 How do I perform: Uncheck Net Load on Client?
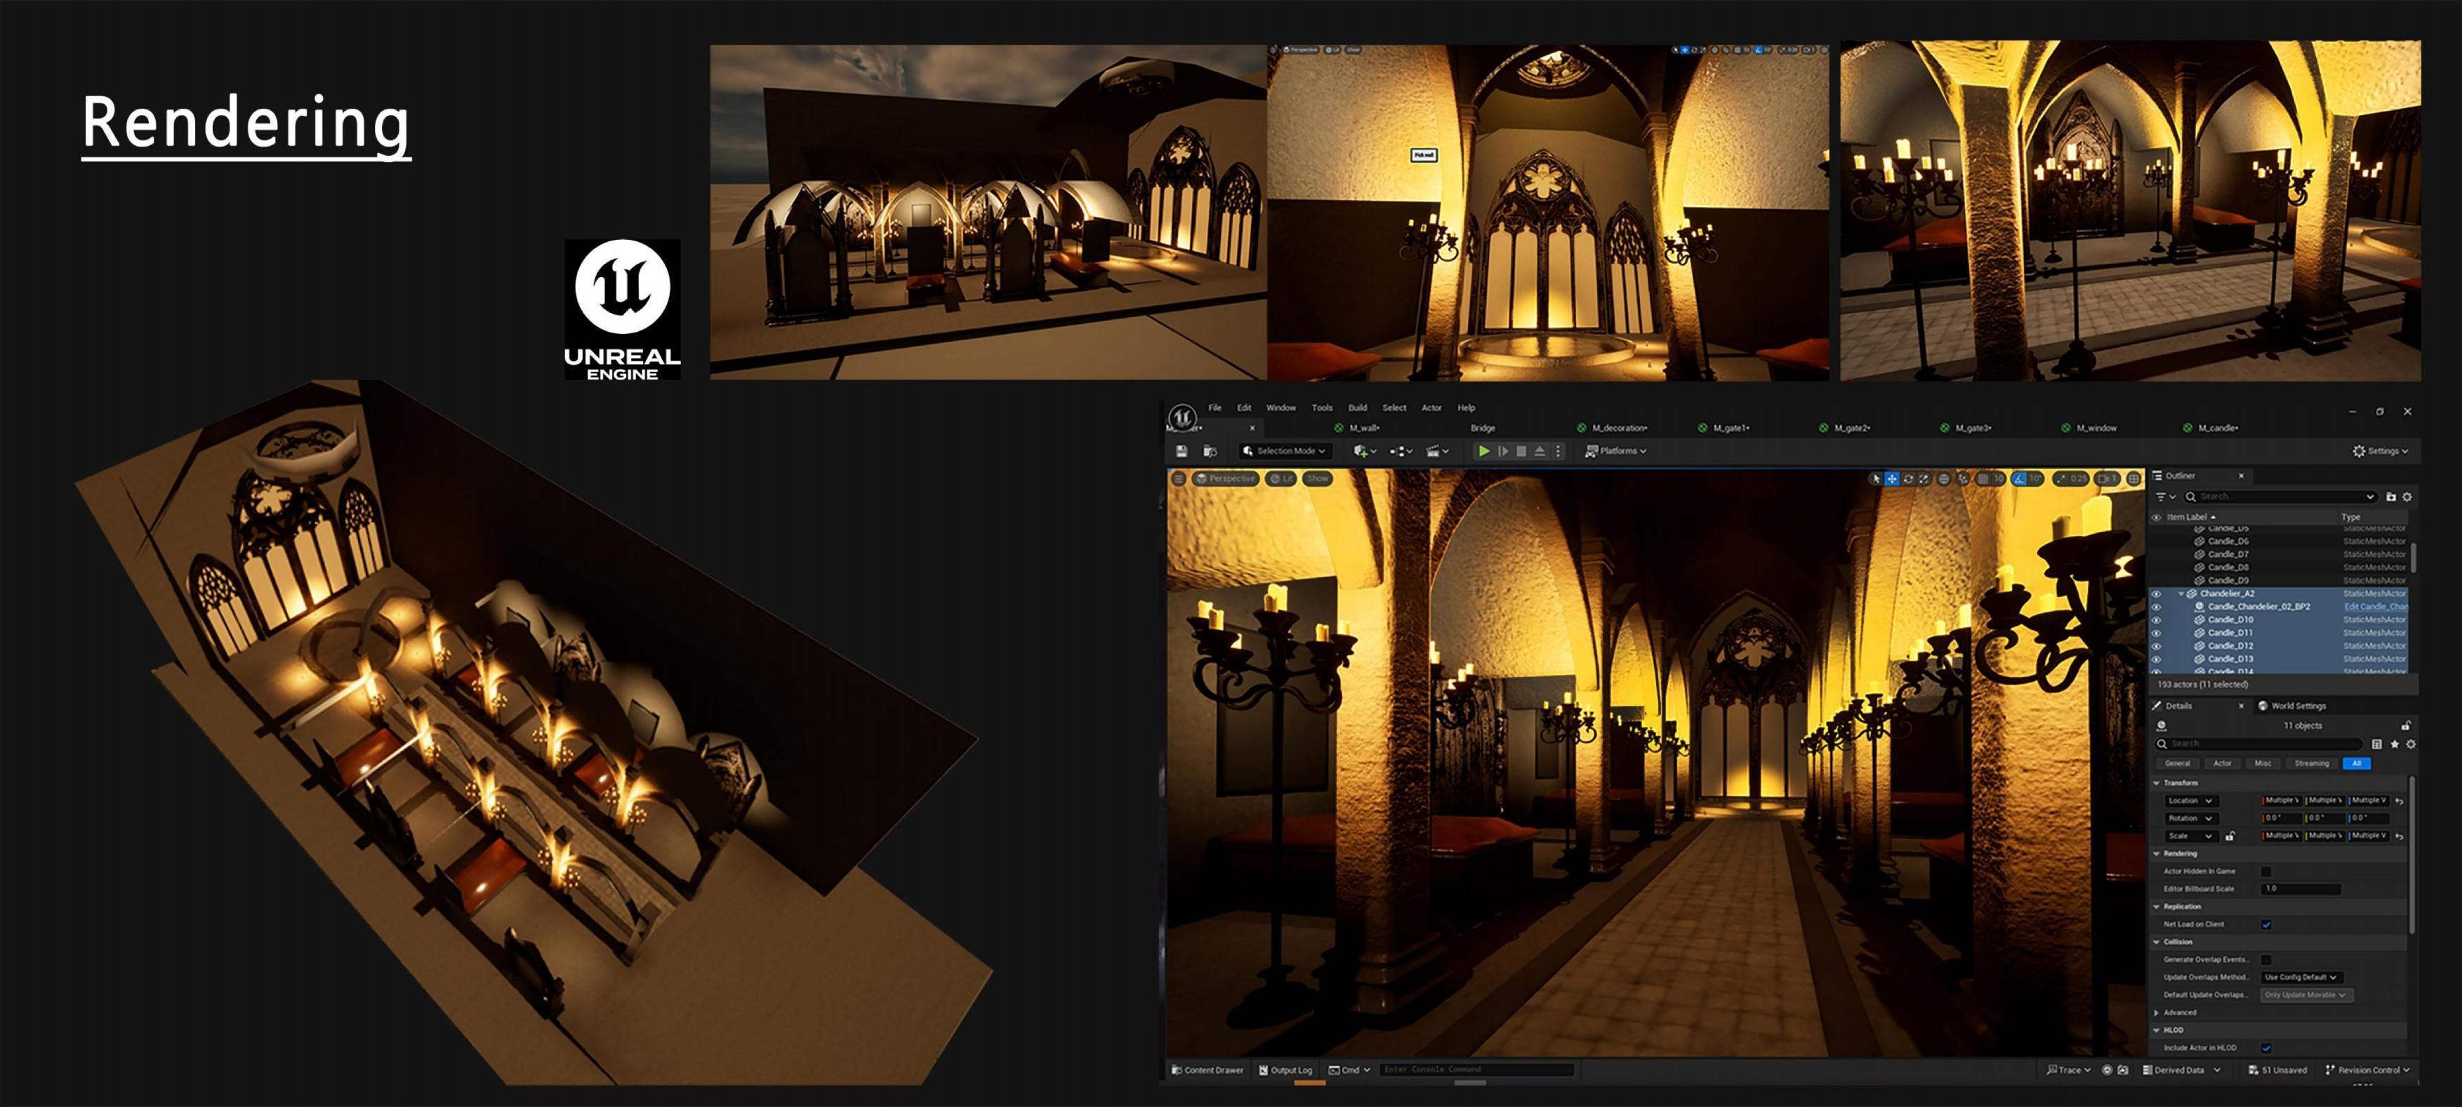pos(2266,925)
